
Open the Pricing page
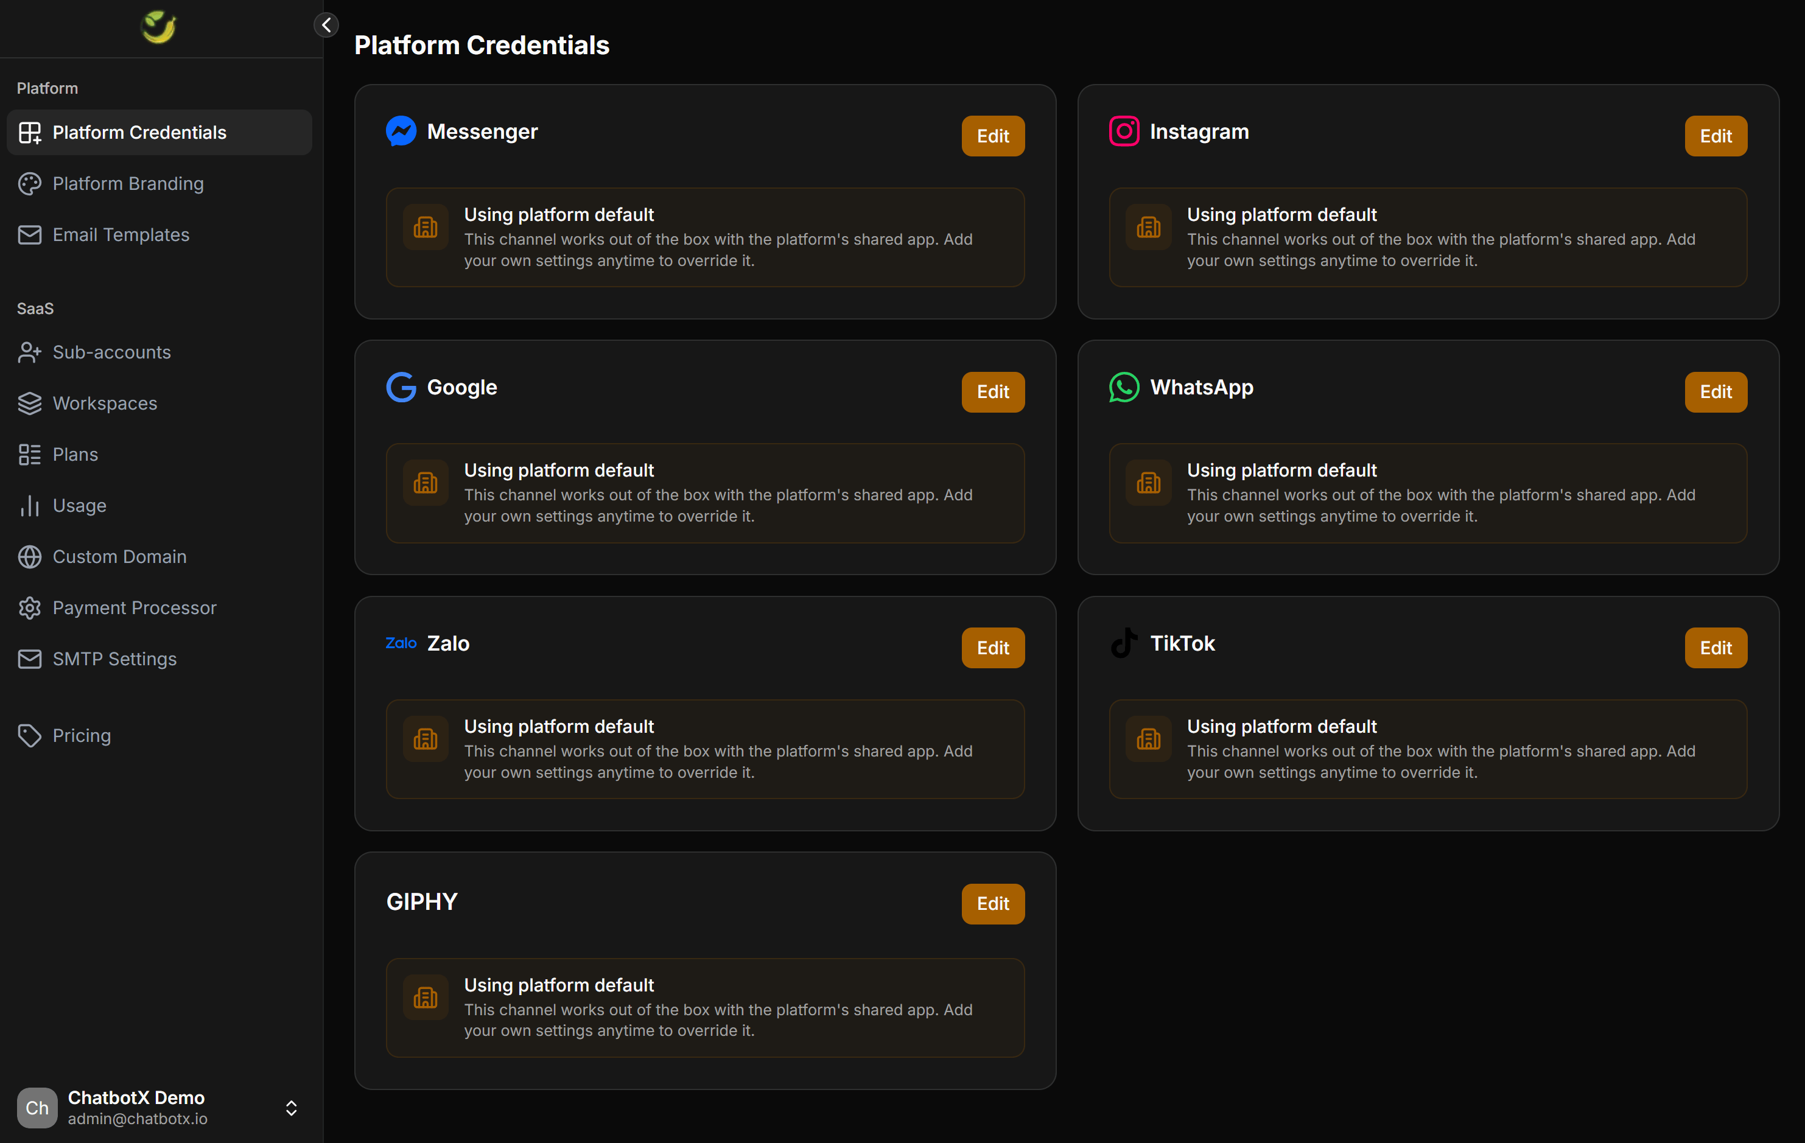(159, 735)
